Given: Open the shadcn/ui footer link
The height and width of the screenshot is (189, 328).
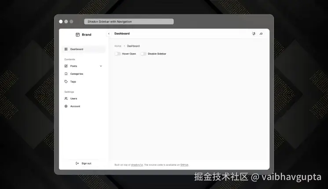Looking at the screenshot, I should pyautogui.click(x=137, y=165).
